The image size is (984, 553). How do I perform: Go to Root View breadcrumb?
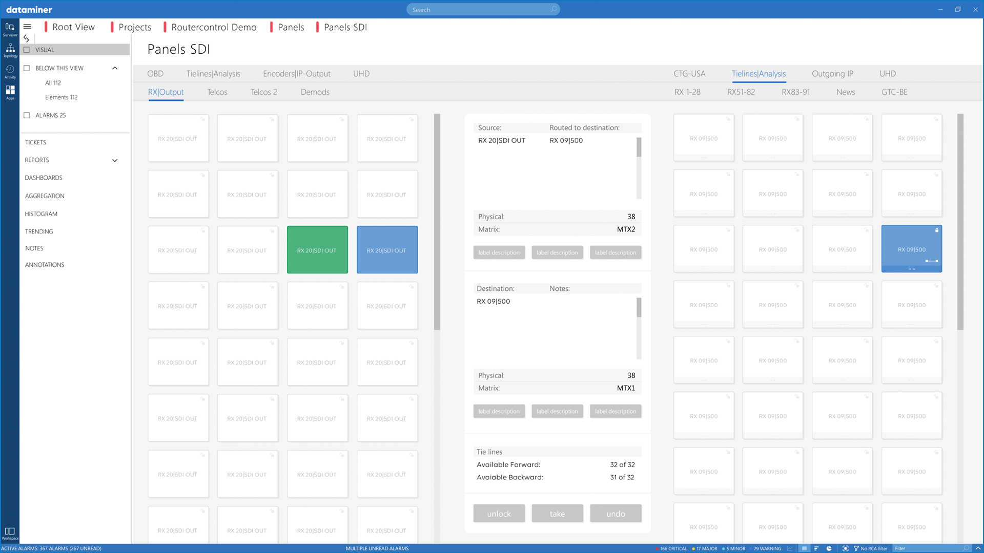point(73,27)
